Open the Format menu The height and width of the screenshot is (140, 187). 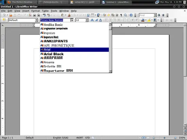(x=36, y=11)
